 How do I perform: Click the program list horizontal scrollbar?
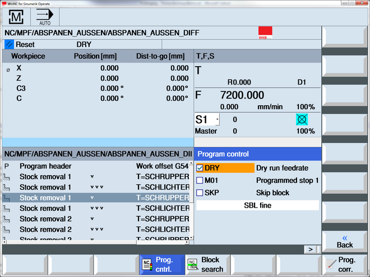pos(95,242)
